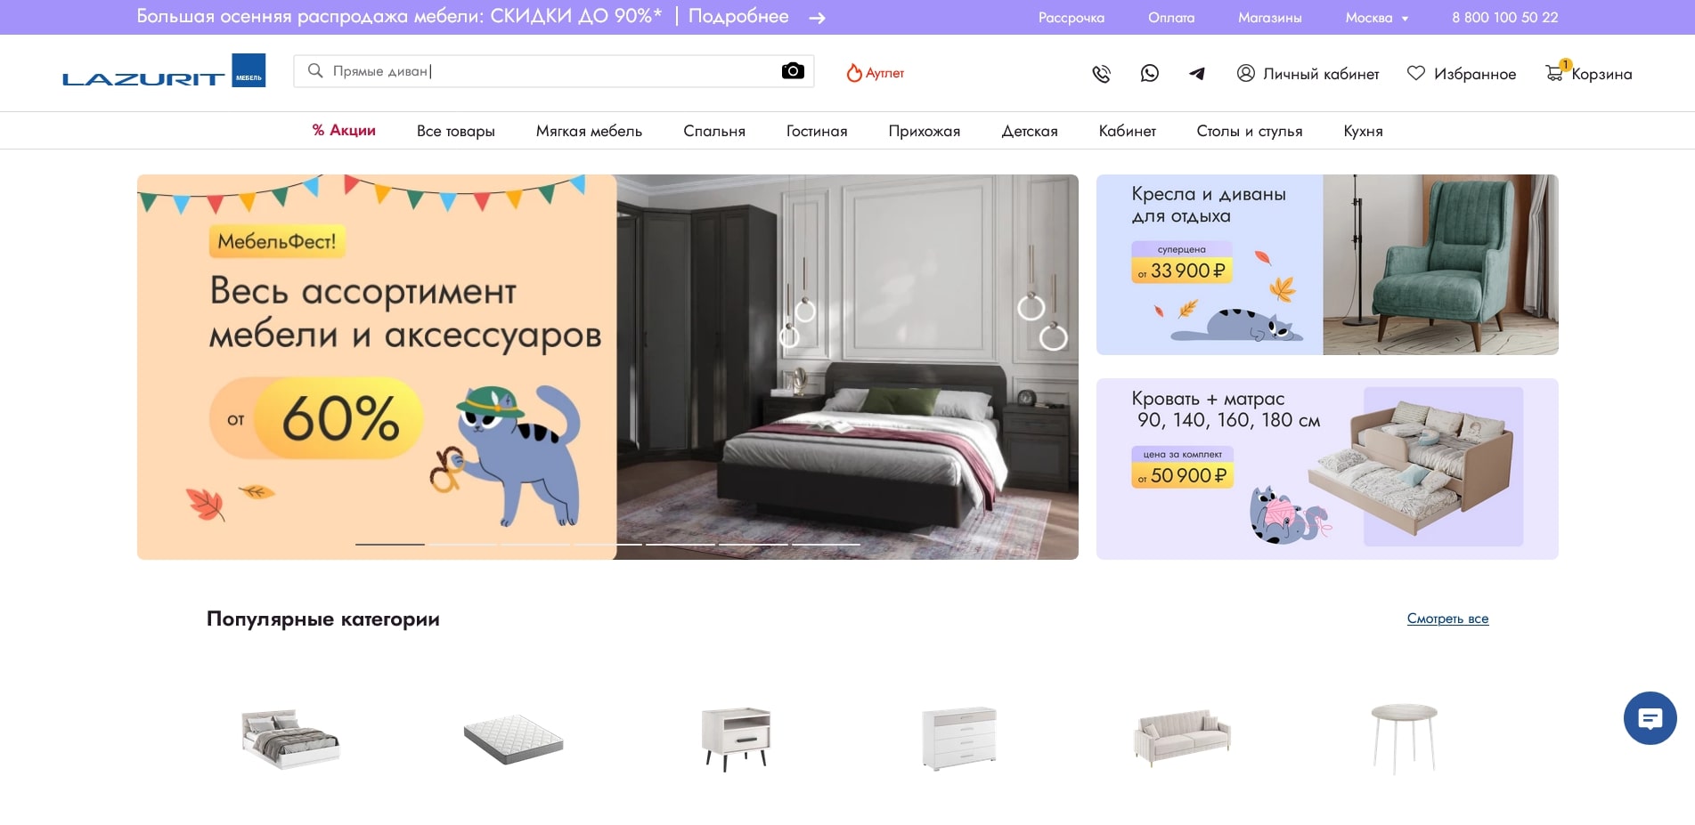
Task: Click the search field with Прямые диван
Action: point(543,71)
